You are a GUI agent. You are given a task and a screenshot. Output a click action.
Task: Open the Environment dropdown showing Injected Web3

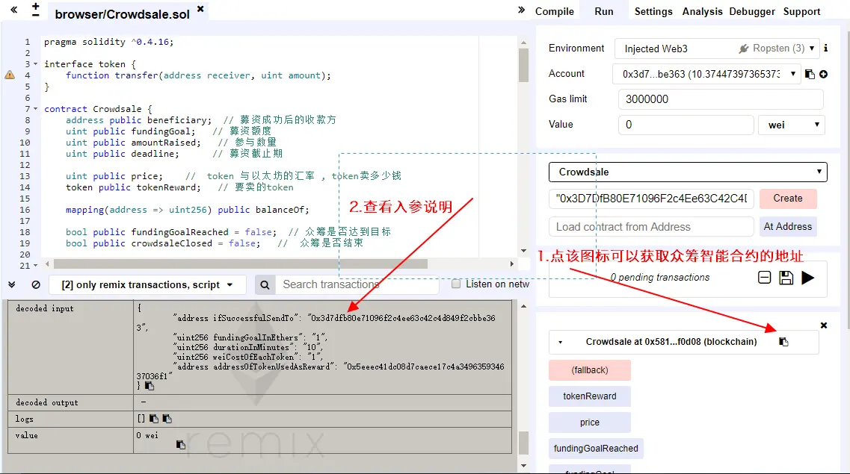click(x=717, y=49)
